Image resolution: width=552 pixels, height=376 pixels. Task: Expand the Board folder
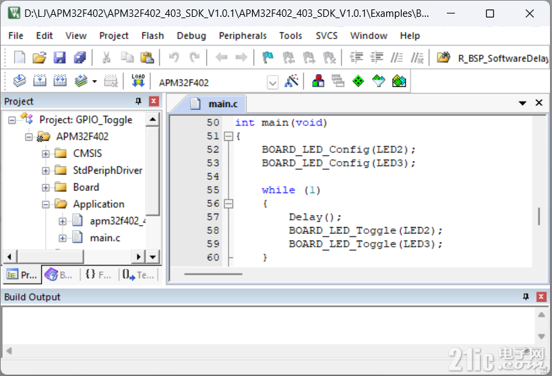(x=45, y=187)
